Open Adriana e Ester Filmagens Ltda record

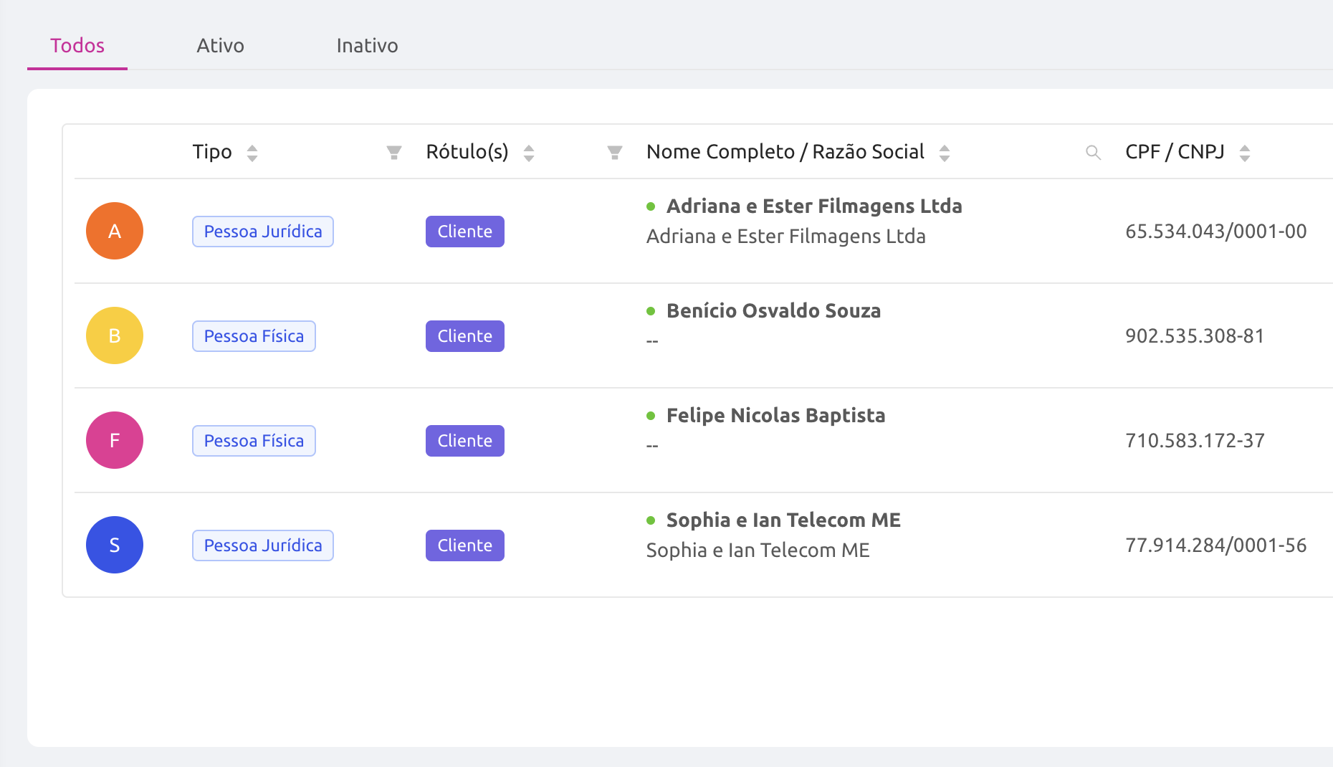coord(813,206)
